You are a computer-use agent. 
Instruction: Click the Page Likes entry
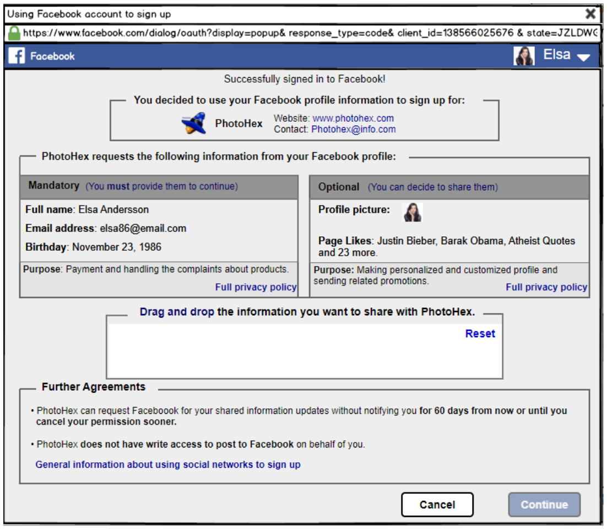pos(446,246)
